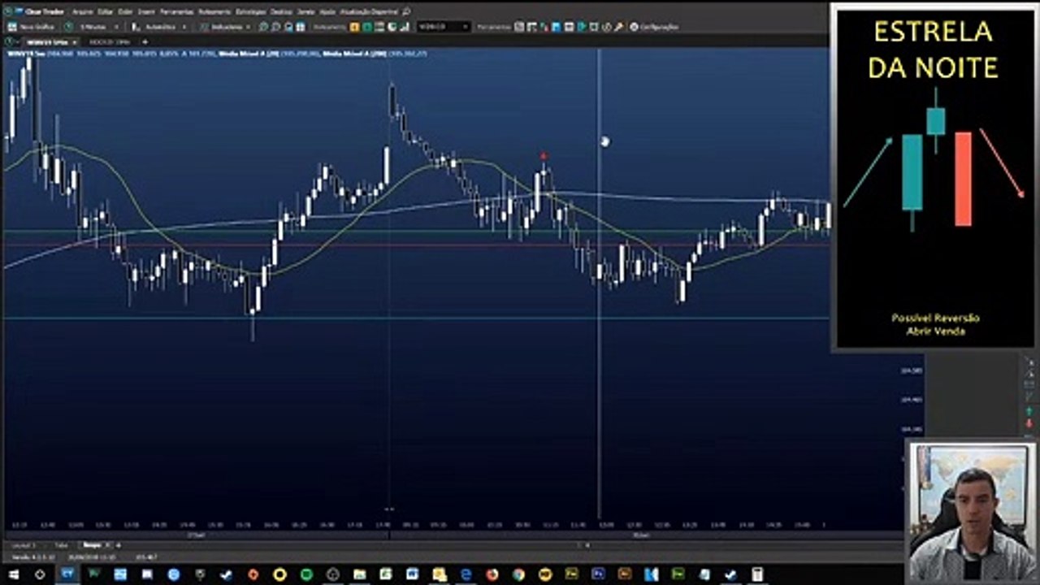Click the yellow square instrument icon
This screenshot has height=585, width=1040.
(x=354, y=27)
